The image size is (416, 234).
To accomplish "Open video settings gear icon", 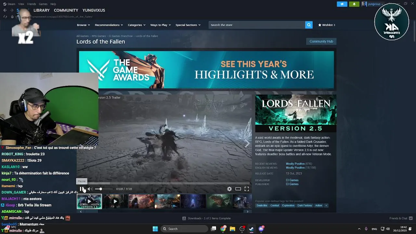I will (x=229, y=189).
